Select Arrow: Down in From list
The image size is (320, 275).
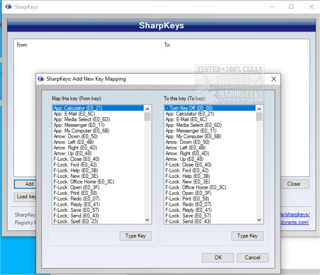pyautogui.click(x=98, y=136)
